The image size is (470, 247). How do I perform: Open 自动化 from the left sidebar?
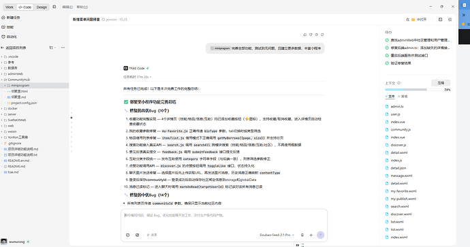pos(10,37)
